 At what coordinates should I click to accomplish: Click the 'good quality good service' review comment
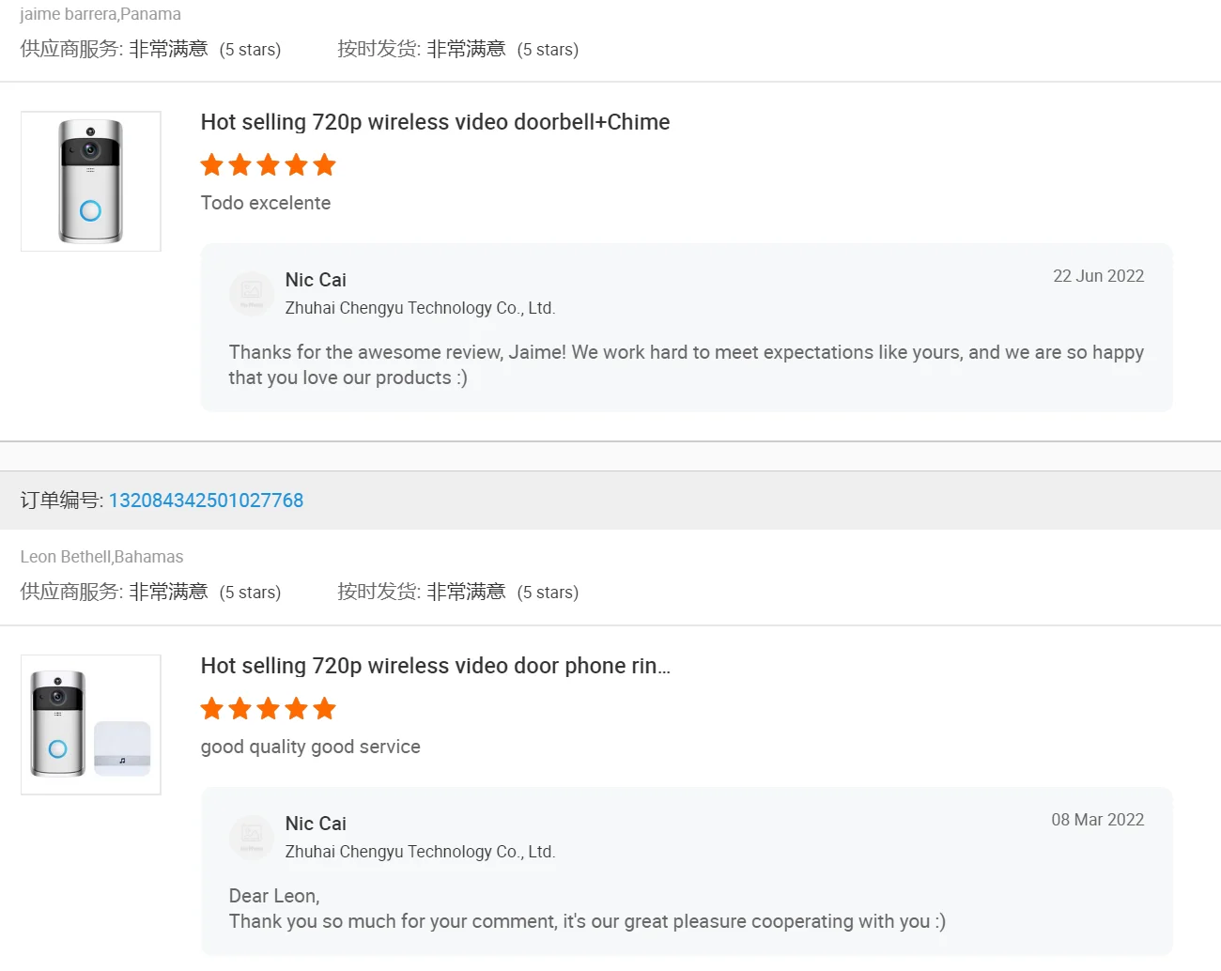point(310,747)
